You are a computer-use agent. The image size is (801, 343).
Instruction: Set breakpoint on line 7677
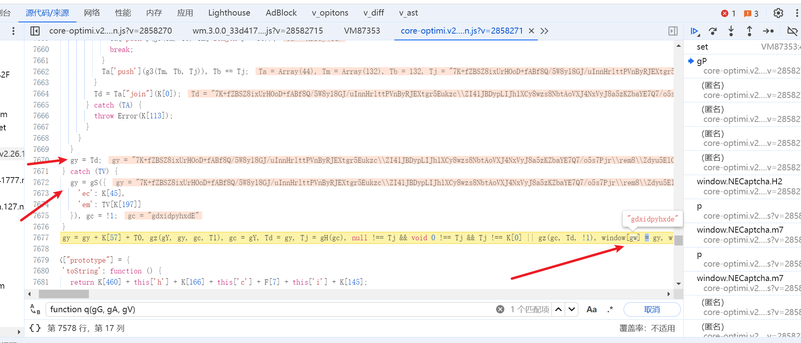click(x=41, y=237)
